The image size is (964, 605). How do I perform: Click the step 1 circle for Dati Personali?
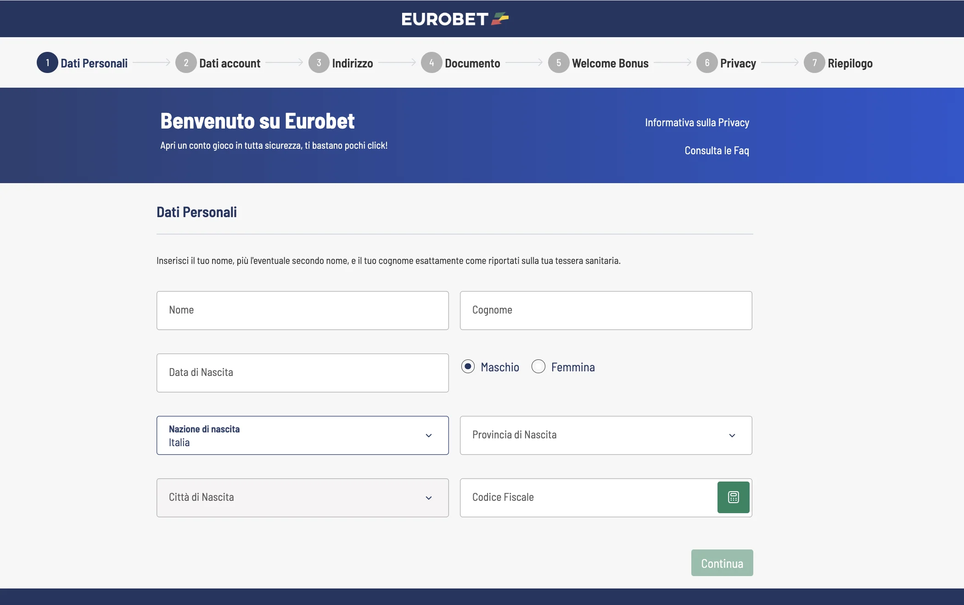coord(47,63)
